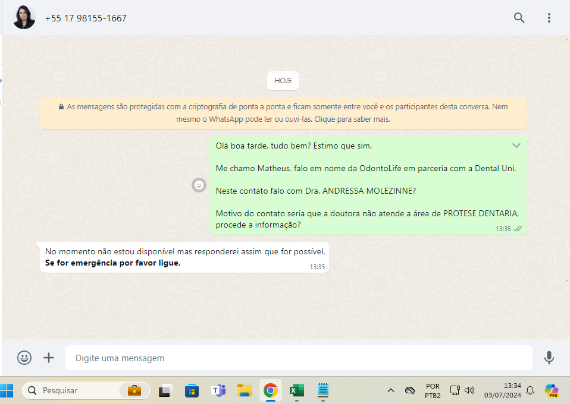Open Microsoft Teams from taskbar
Viewport: 570px width, 404px height.
pos(218,390)
